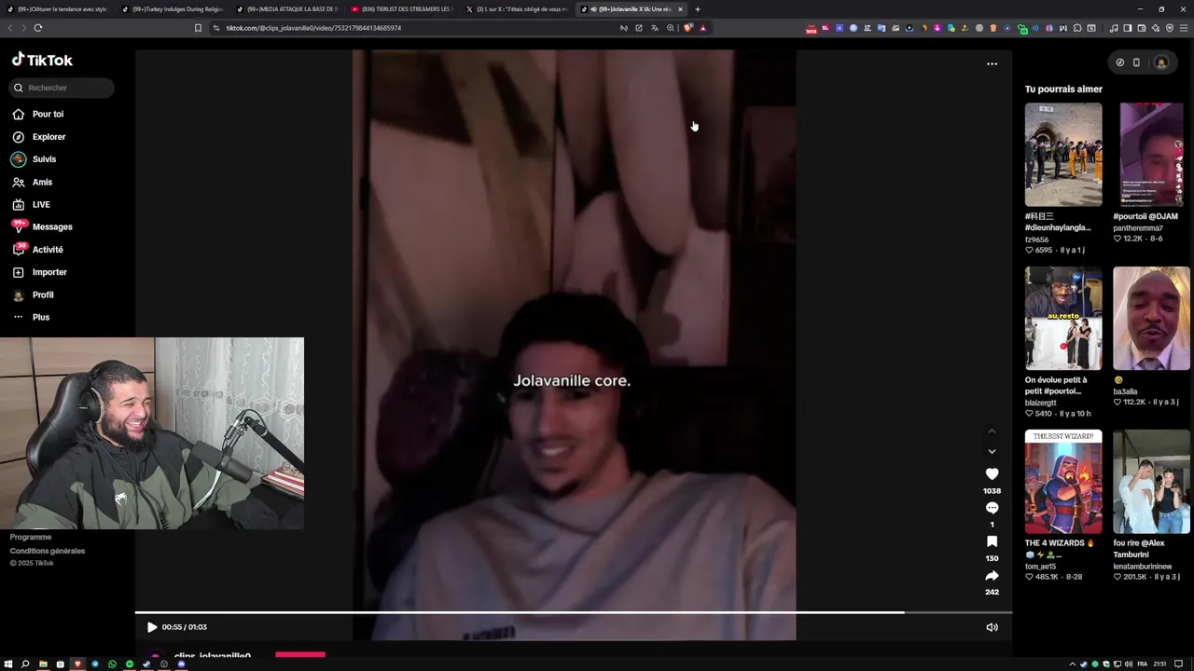Open Conditions générales link
This screenshot has height=671, width=1194.
(x=48, y=551)
